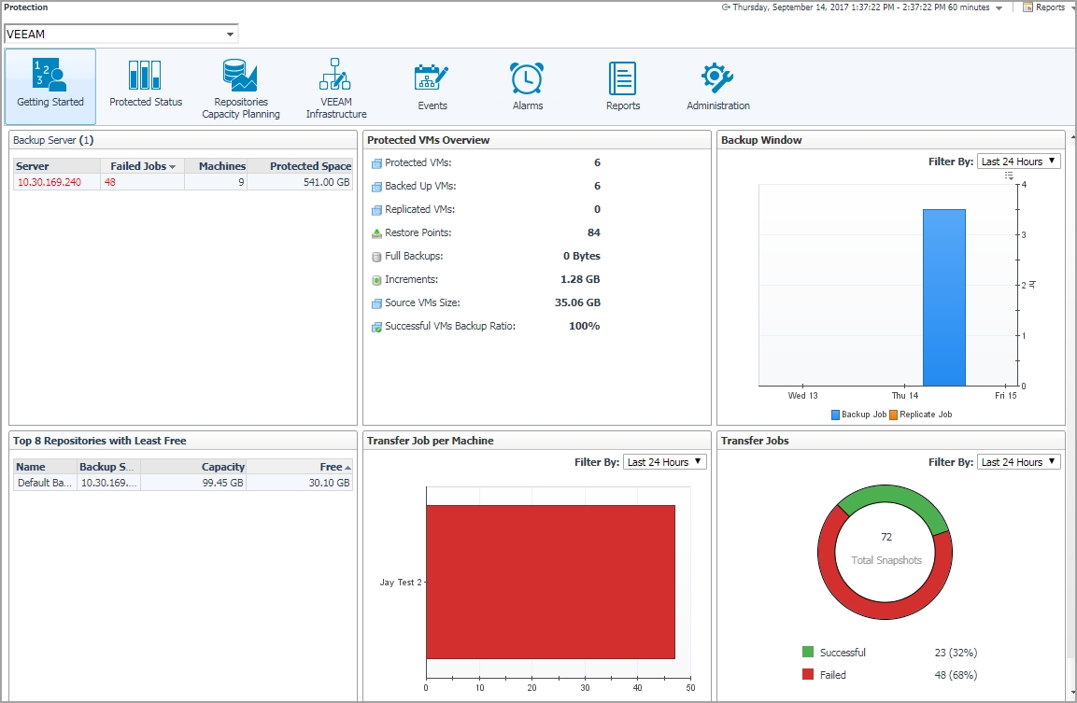1077x703 pixels.
Task: Open the Reports document icon
Action: click(x=622, y=77)
